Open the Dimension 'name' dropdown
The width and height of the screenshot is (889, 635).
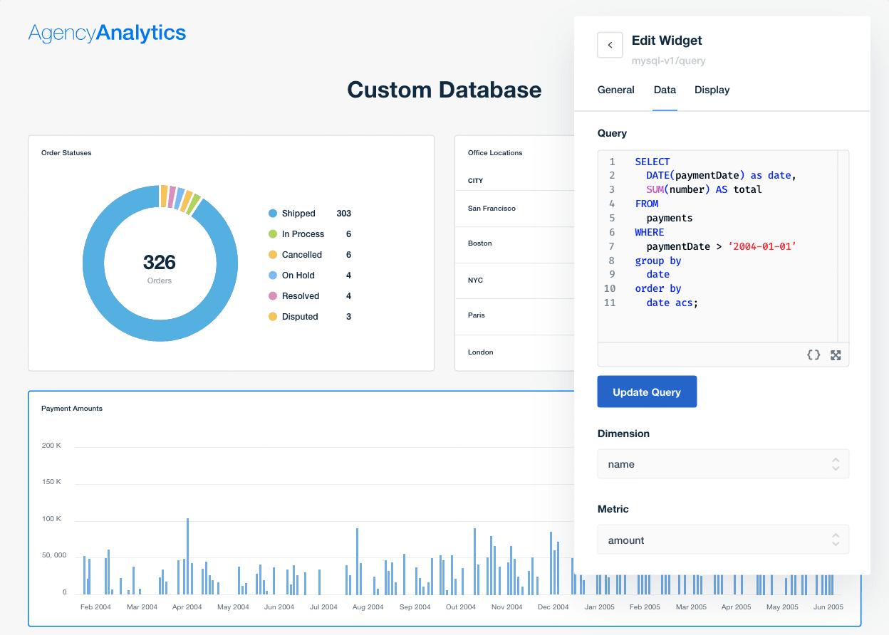[723, 463]
